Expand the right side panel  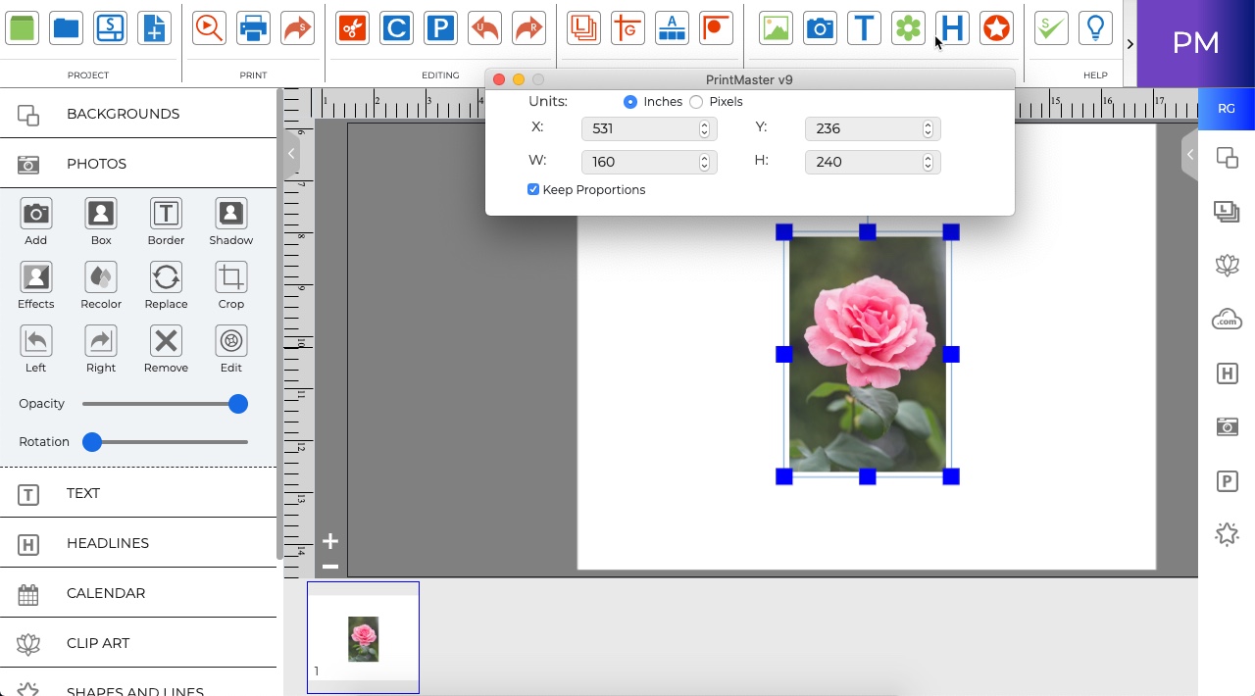click(x=1189, y=154)
